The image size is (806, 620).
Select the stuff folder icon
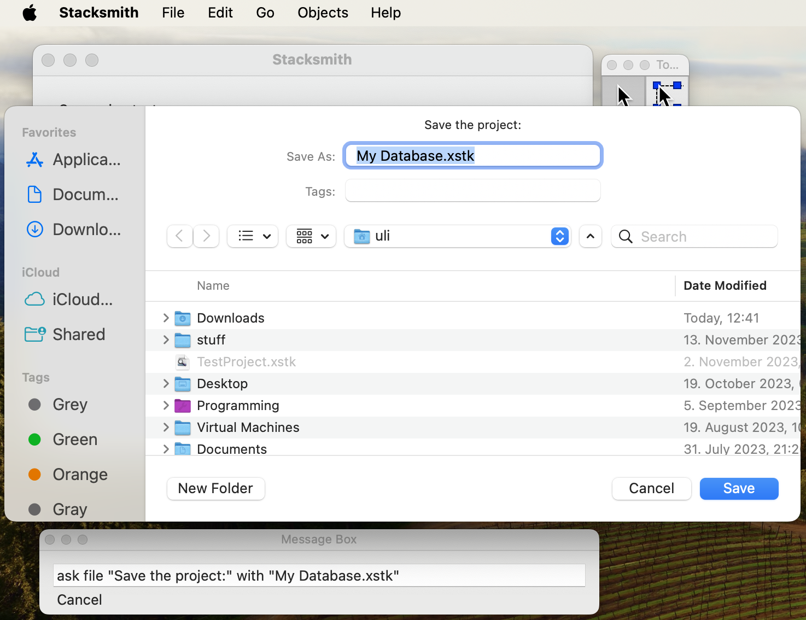(x=183, y=340)
